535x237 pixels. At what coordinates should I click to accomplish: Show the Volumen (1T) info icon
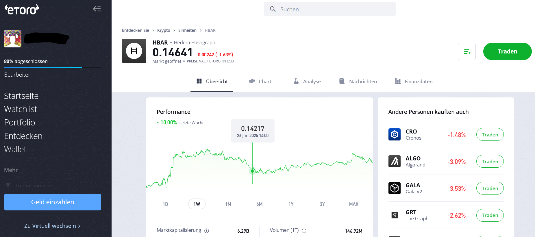point(304,231)
